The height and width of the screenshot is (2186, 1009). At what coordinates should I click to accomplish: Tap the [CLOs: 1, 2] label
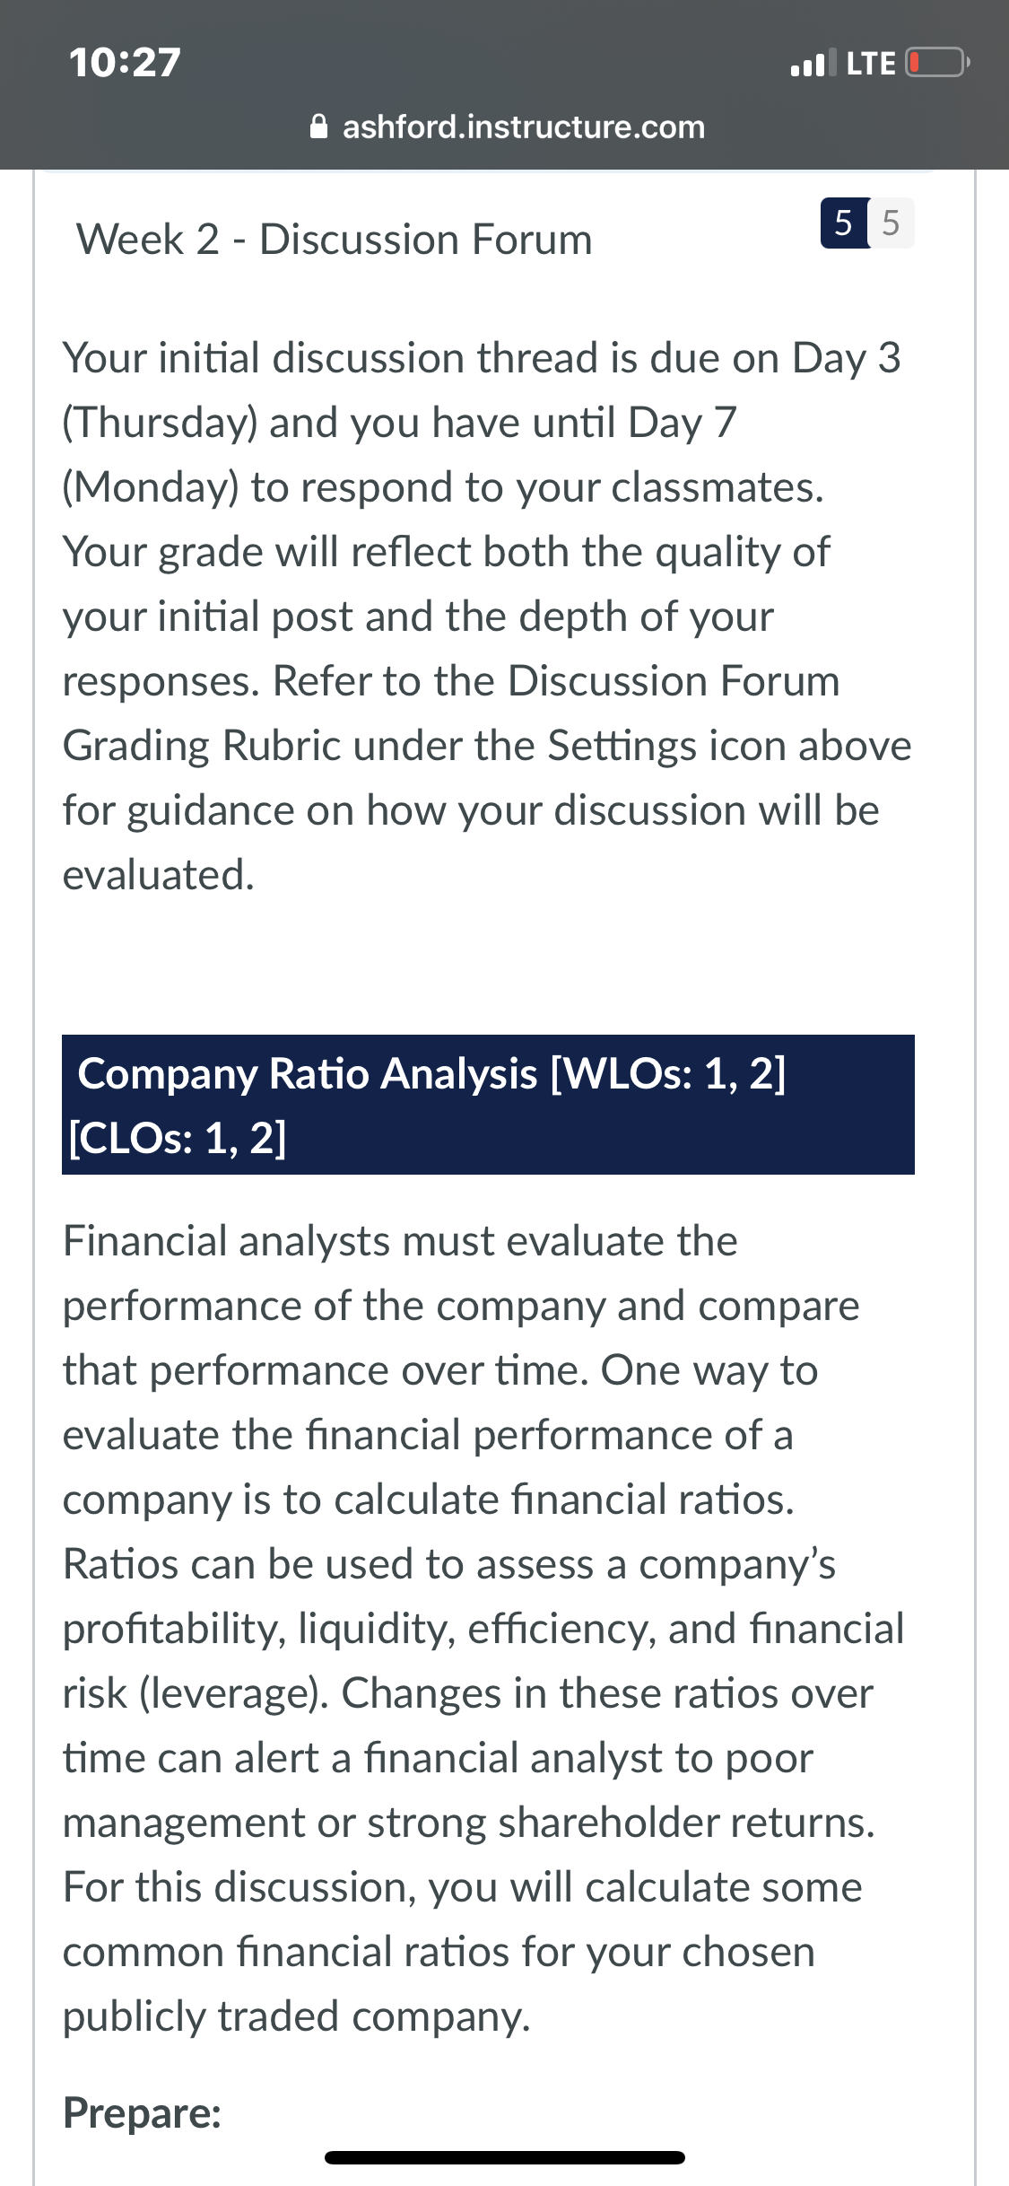(178, 1138)
